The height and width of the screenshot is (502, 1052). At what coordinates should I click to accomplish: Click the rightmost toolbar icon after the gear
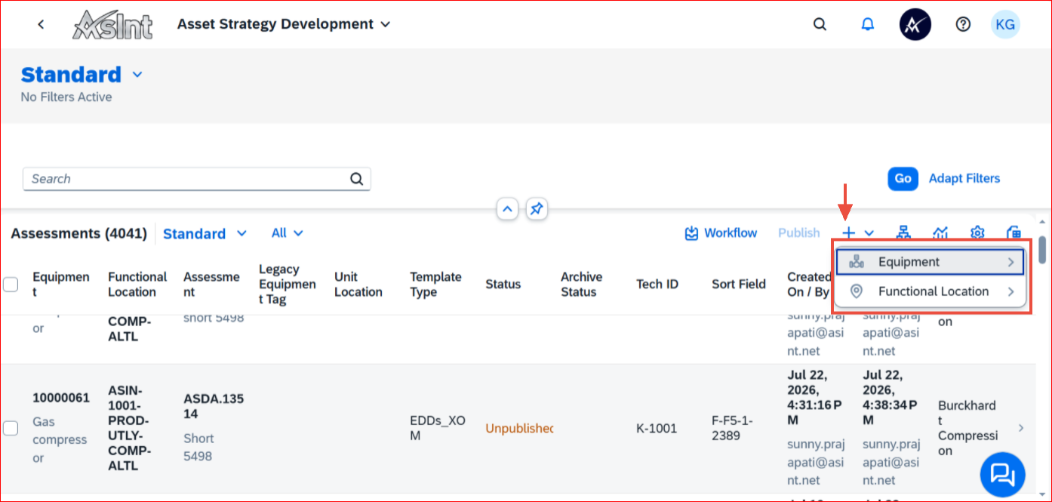(x=1014, y=233)
